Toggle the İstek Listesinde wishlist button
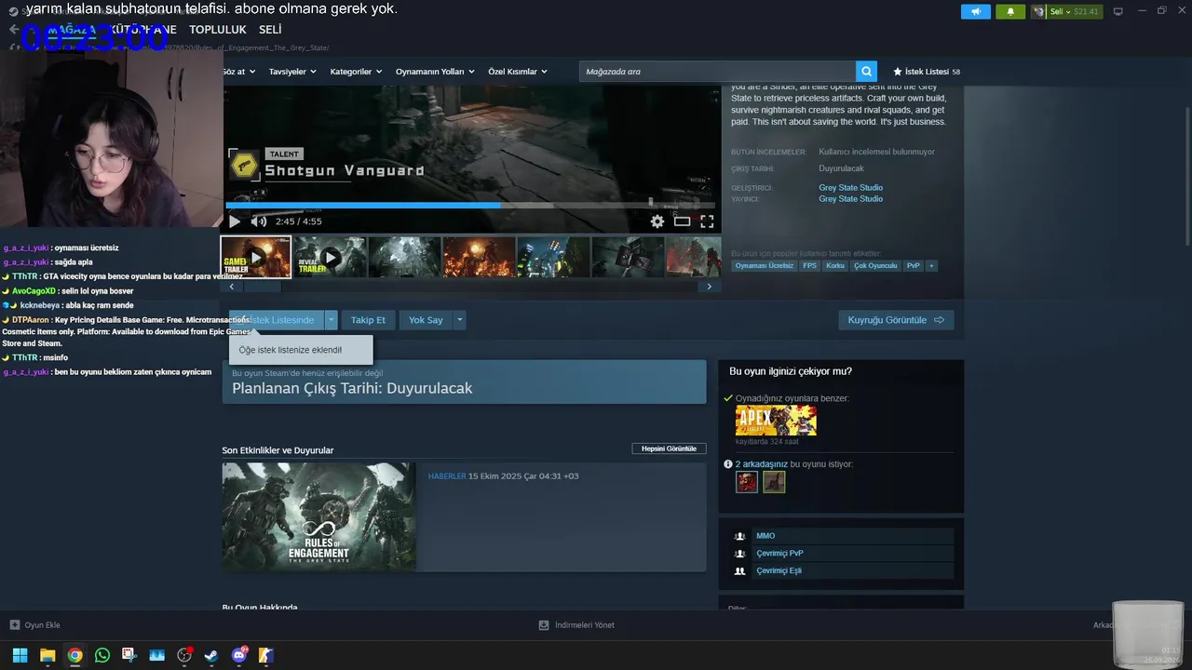Image resolution: width=1192 pixels, height=670 pixels. point(277,320)
